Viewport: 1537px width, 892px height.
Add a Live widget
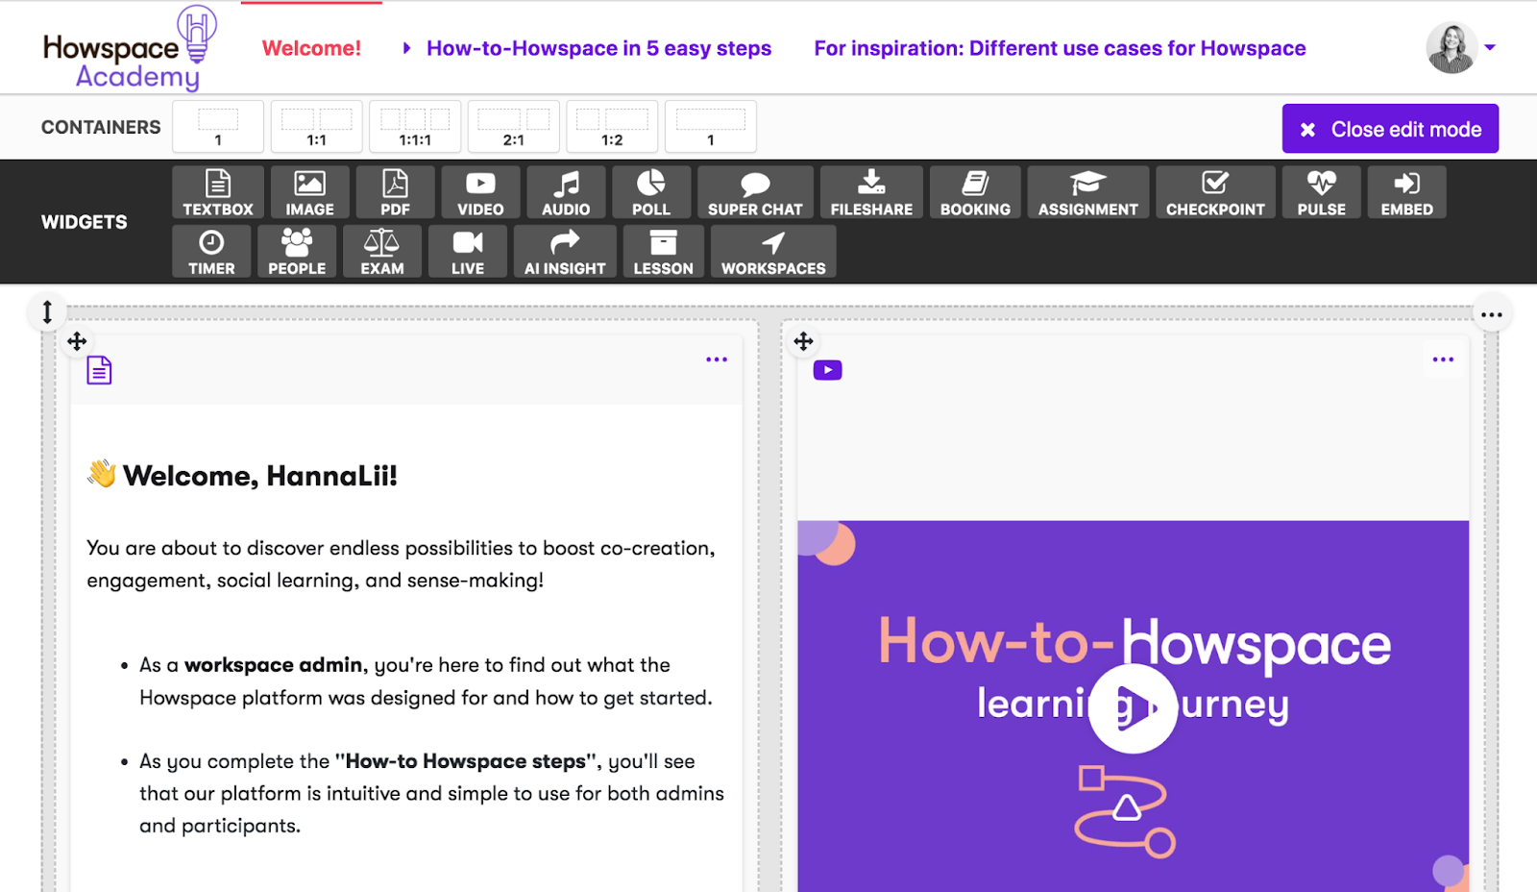click(x=468, y=252)
